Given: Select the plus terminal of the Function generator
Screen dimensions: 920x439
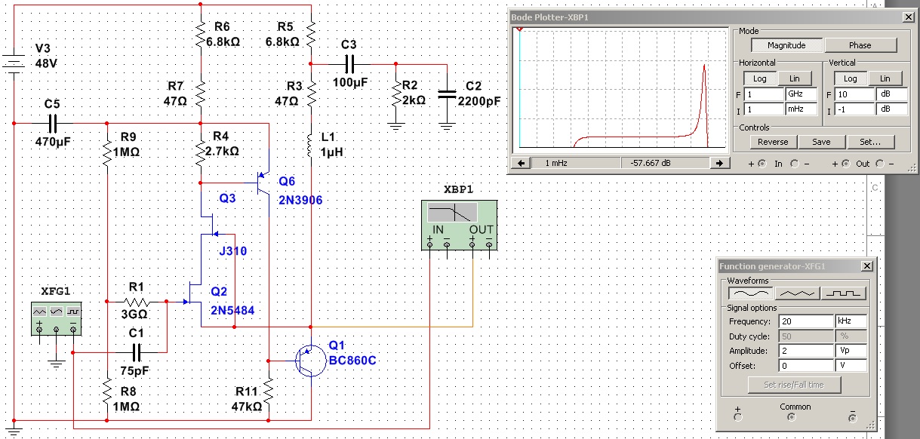Looking at the screenshot, I should (x=738, y=418).
